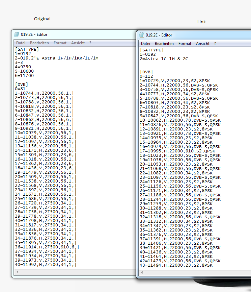Open Bearbeiten menu in Original editor
The width and height of the screenshot is (251, 292).
click(39, 43)
